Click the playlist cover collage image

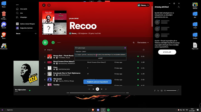[x=54, y=22]
